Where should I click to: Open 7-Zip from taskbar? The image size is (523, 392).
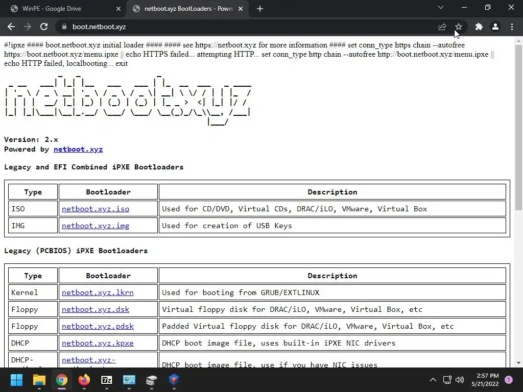click(x=107, y=380)
